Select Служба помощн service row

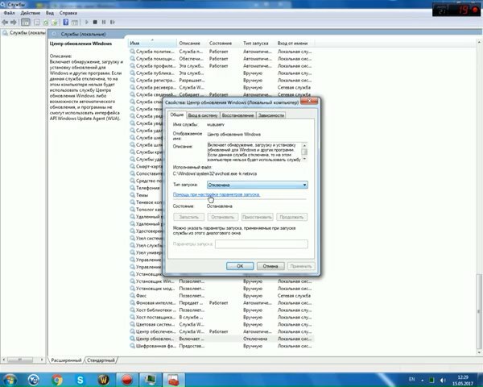221,59
